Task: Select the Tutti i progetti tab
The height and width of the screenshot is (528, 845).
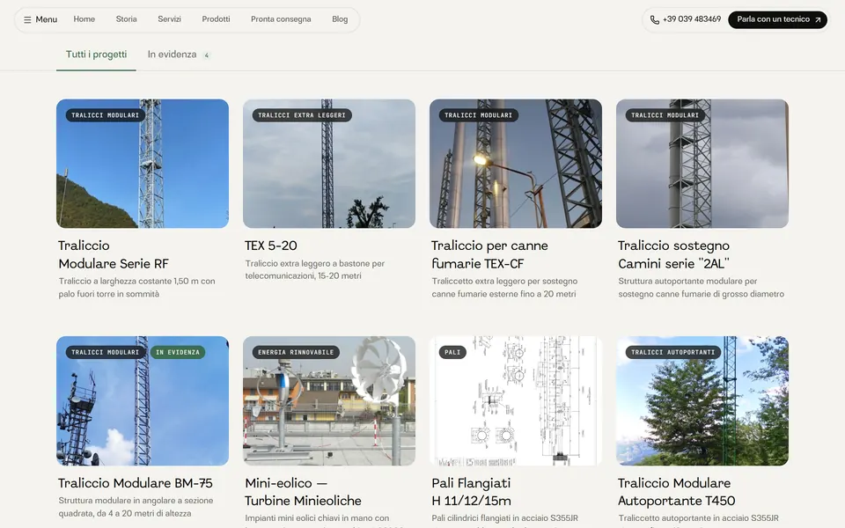Action: pos(97,55)
